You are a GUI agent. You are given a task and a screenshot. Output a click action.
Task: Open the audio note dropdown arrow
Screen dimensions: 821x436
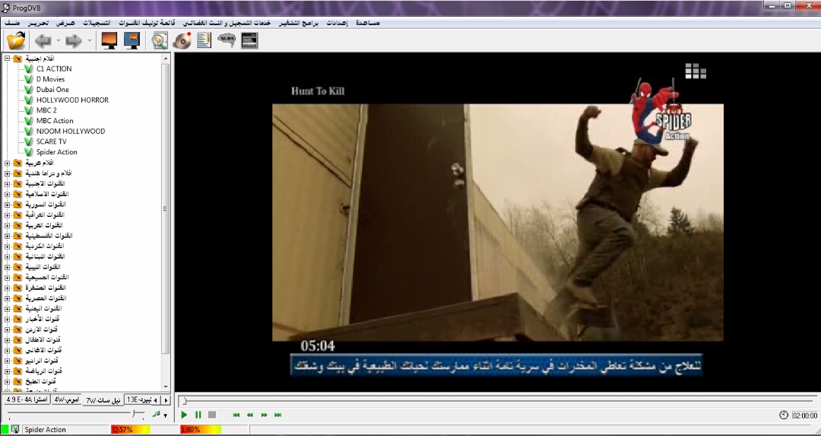[165, 415]
